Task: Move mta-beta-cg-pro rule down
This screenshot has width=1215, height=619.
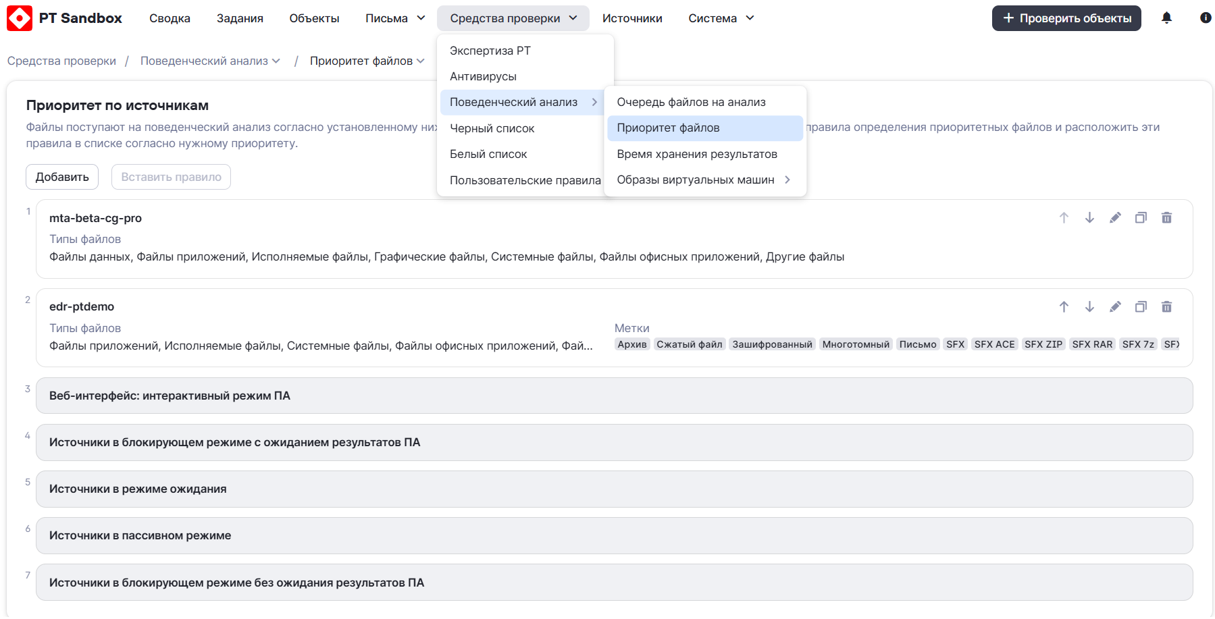Action: coord(1089,218)
